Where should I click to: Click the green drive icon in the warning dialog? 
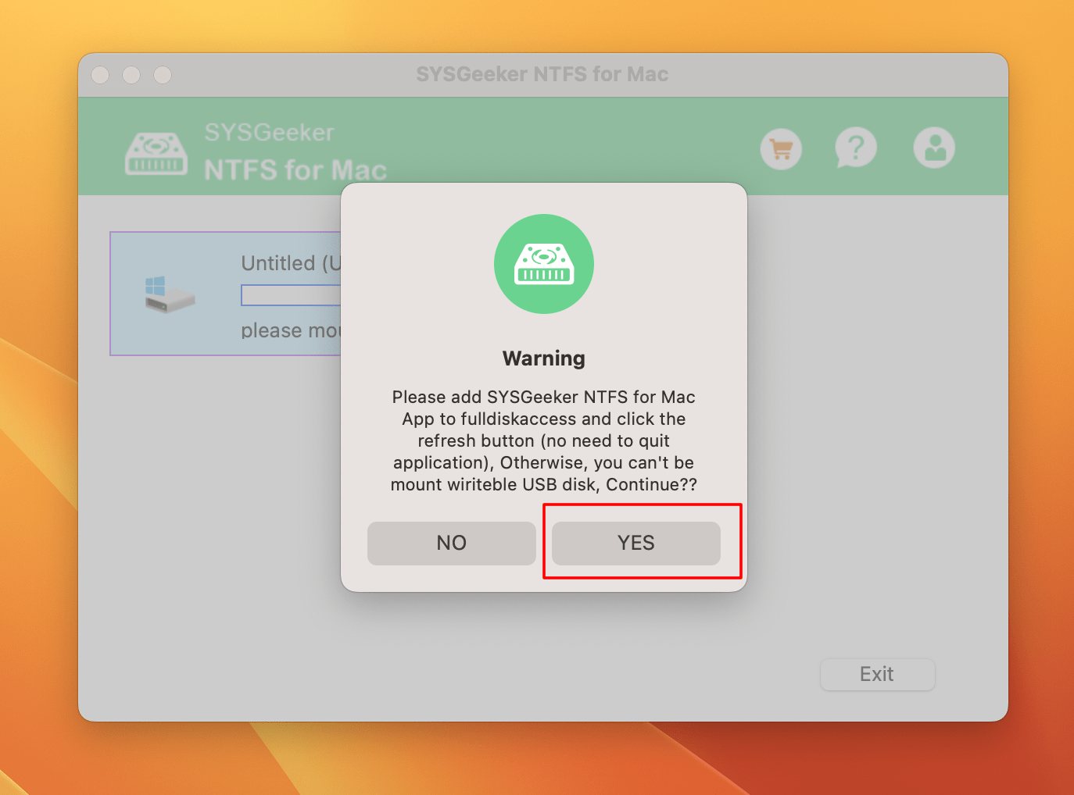pyautogui.click(x=543, y=264)
